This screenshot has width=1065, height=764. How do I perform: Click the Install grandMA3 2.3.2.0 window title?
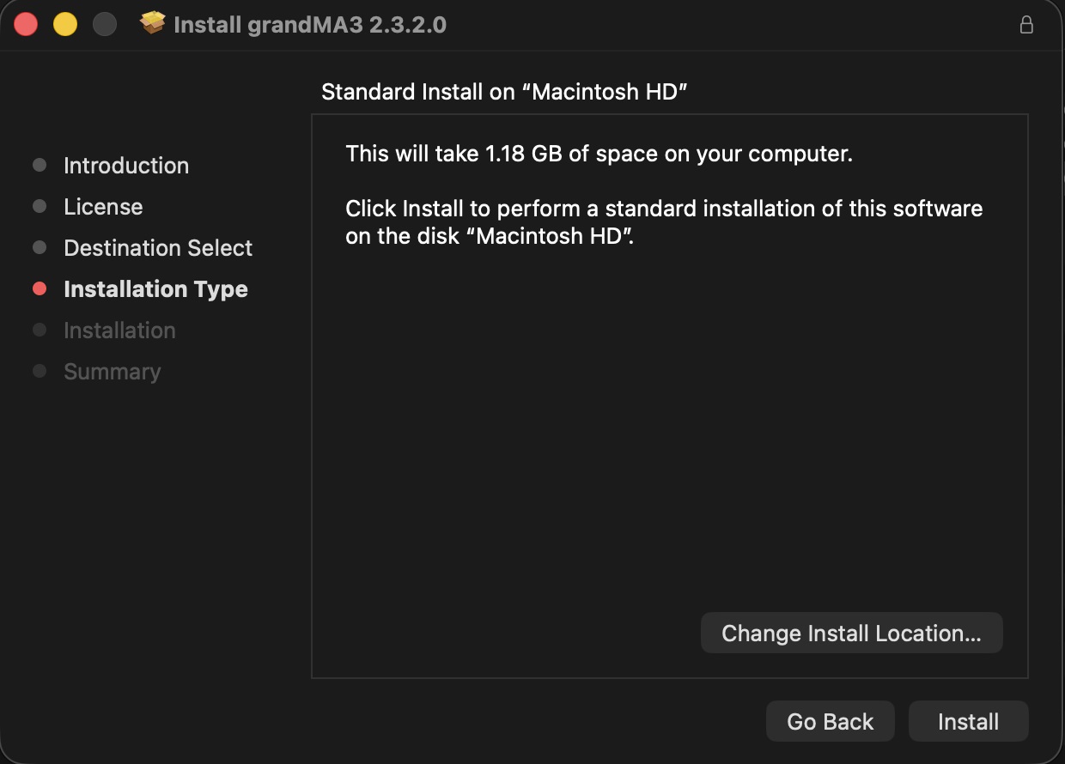310,25
